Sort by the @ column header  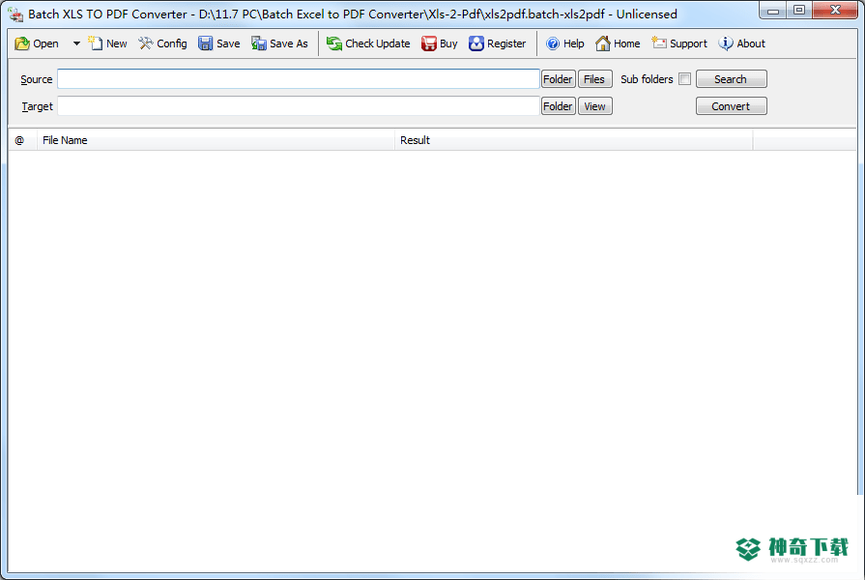point(22,140)
